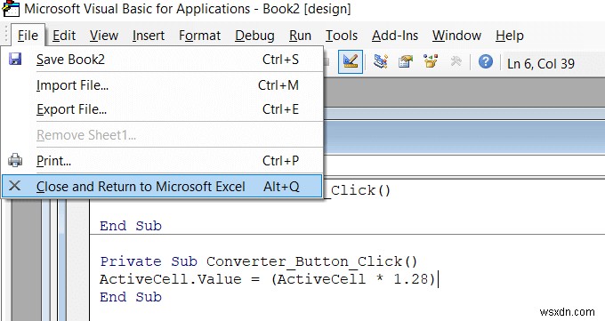Click the ActiveCell.Value code line
This screenshot has width=605, height=321.
click(268, 279)
